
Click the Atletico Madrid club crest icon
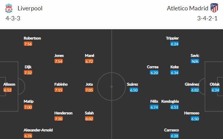[x=214, y=8]
